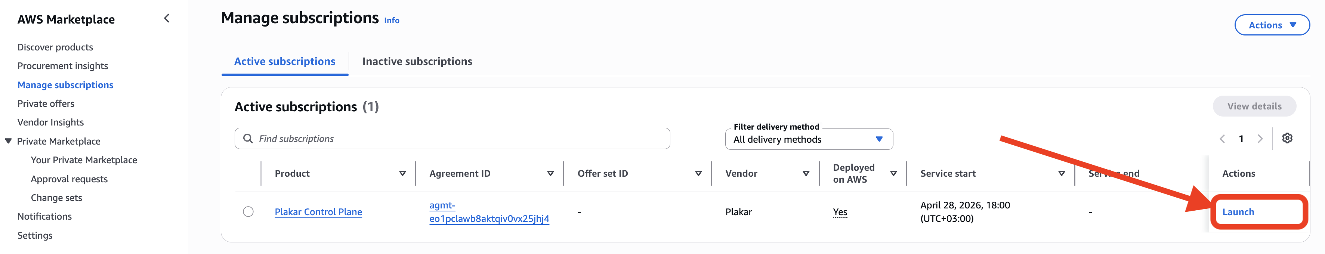Sort by Offer set ID arrow
Viewport: 1325px width, 254px height.
[698, 174]
